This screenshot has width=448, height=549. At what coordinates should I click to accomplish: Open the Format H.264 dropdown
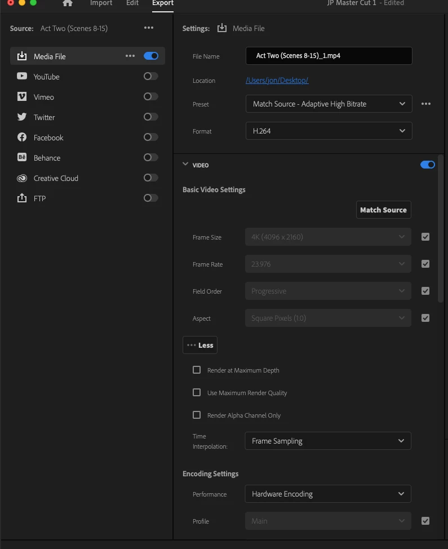coord(329,131)
